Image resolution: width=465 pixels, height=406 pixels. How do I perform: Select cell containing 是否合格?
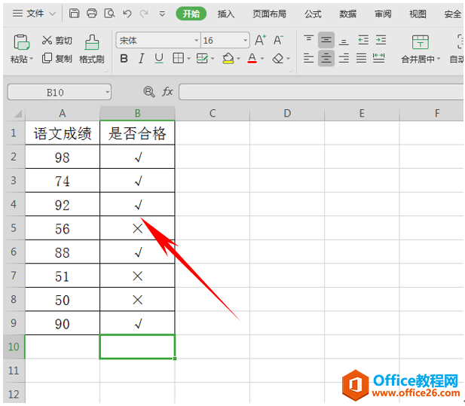pyautogui.click(x=137, y=133)
